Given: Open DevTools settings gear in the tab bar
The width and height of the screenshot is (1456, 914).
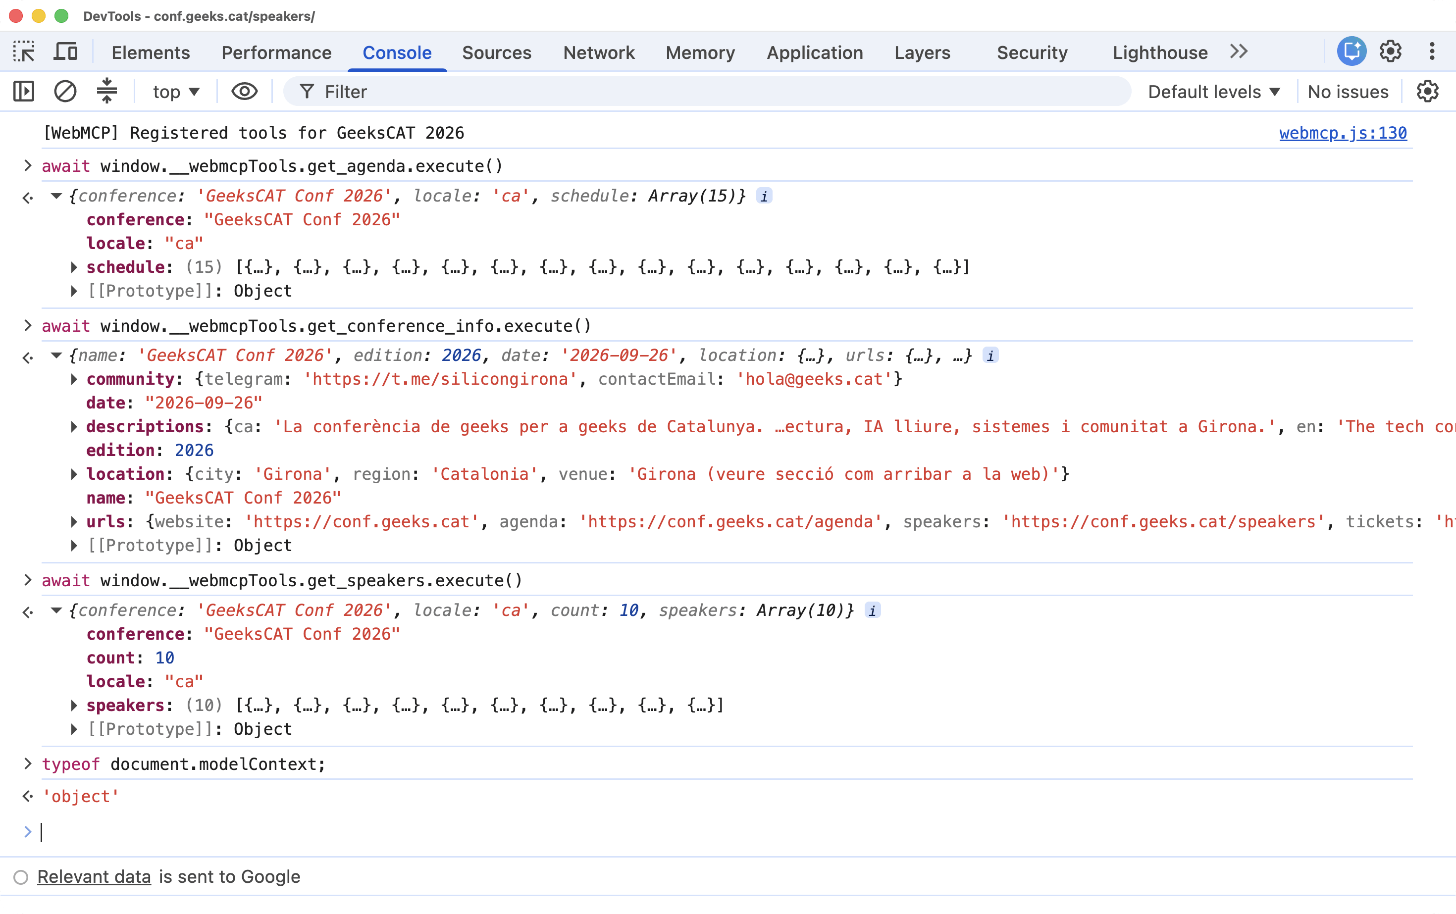Looking at the screenshot, I should [x=1390, y=52].
